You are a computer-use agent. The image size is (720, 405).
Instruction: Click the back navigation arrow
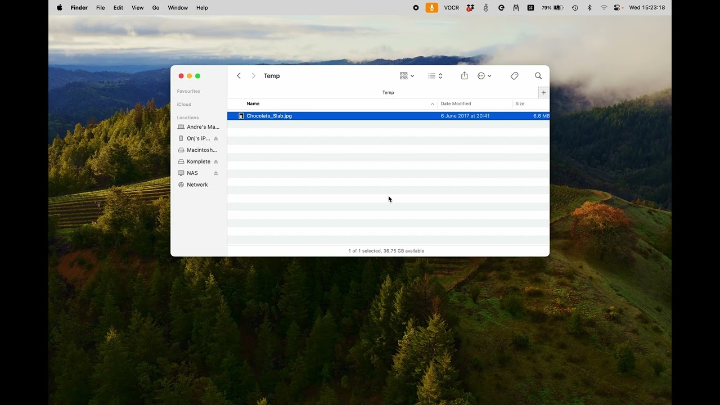(238, 75)
